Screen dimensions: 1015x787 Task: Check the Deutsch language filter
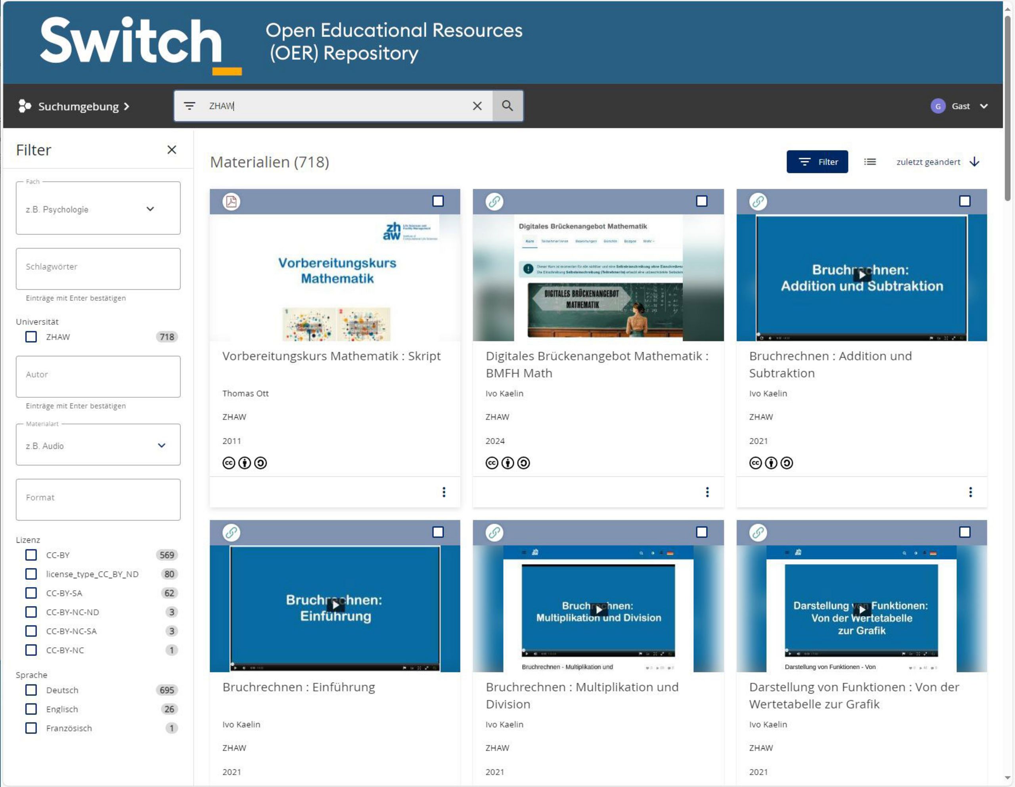(31, 690)
